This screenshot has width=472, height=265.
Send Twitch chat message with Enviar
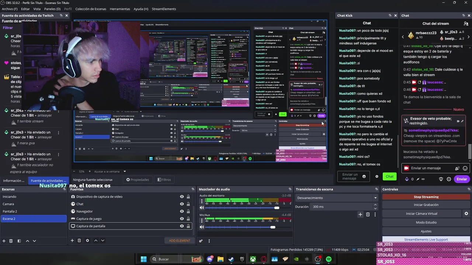[462, 179]
